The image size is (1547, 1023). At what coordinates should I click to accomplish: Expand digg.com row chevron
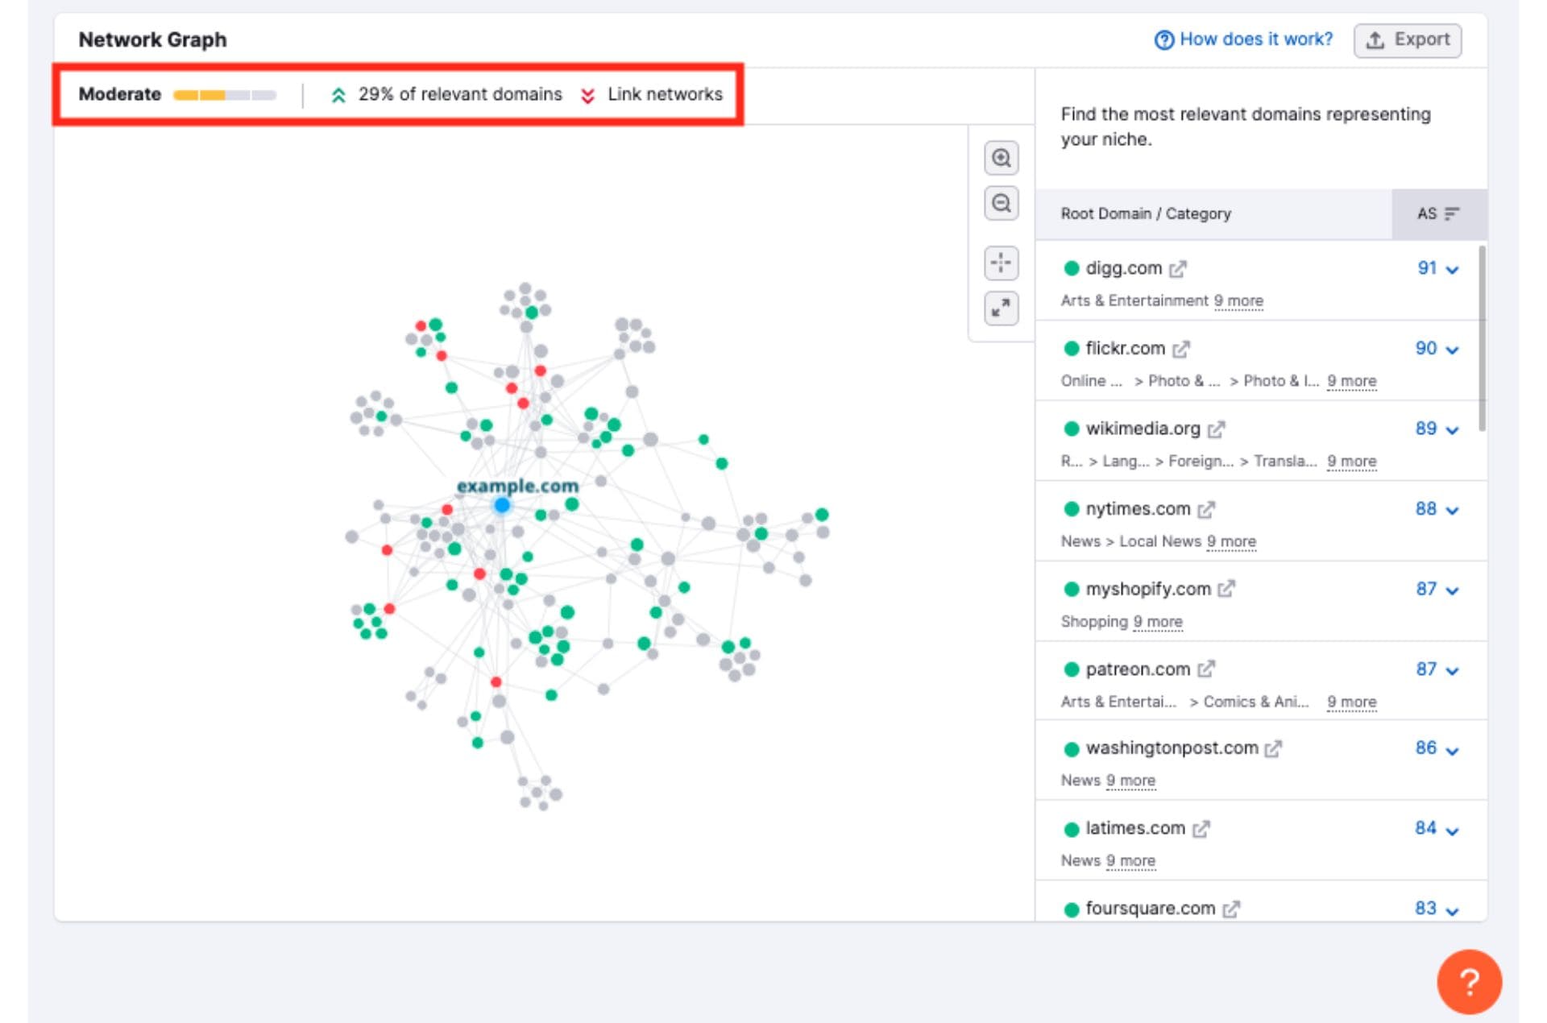click(x=1452, y=270)
